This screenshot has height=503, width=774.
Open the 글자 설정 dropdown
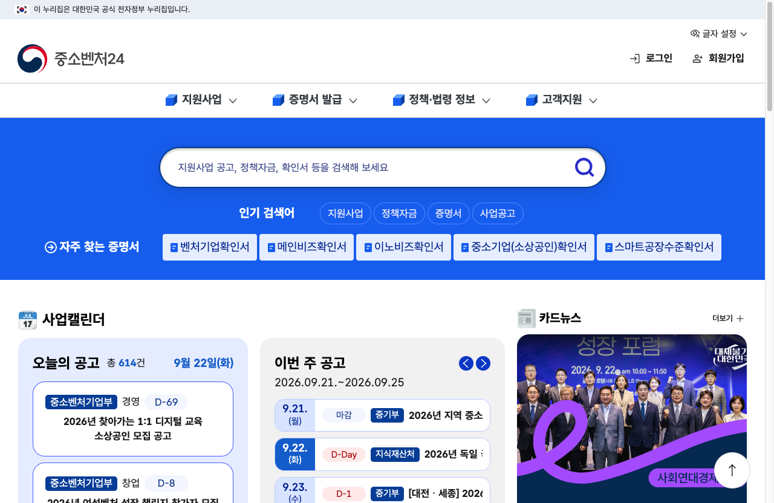(719, 34)
